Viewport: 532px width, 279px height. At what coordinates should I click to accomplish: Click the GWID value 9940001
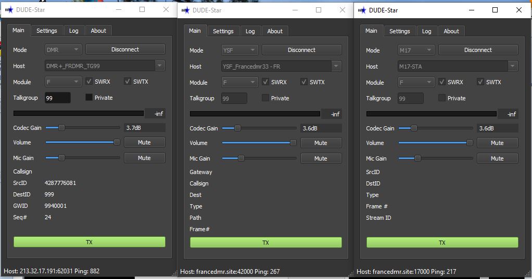(56, 206)
